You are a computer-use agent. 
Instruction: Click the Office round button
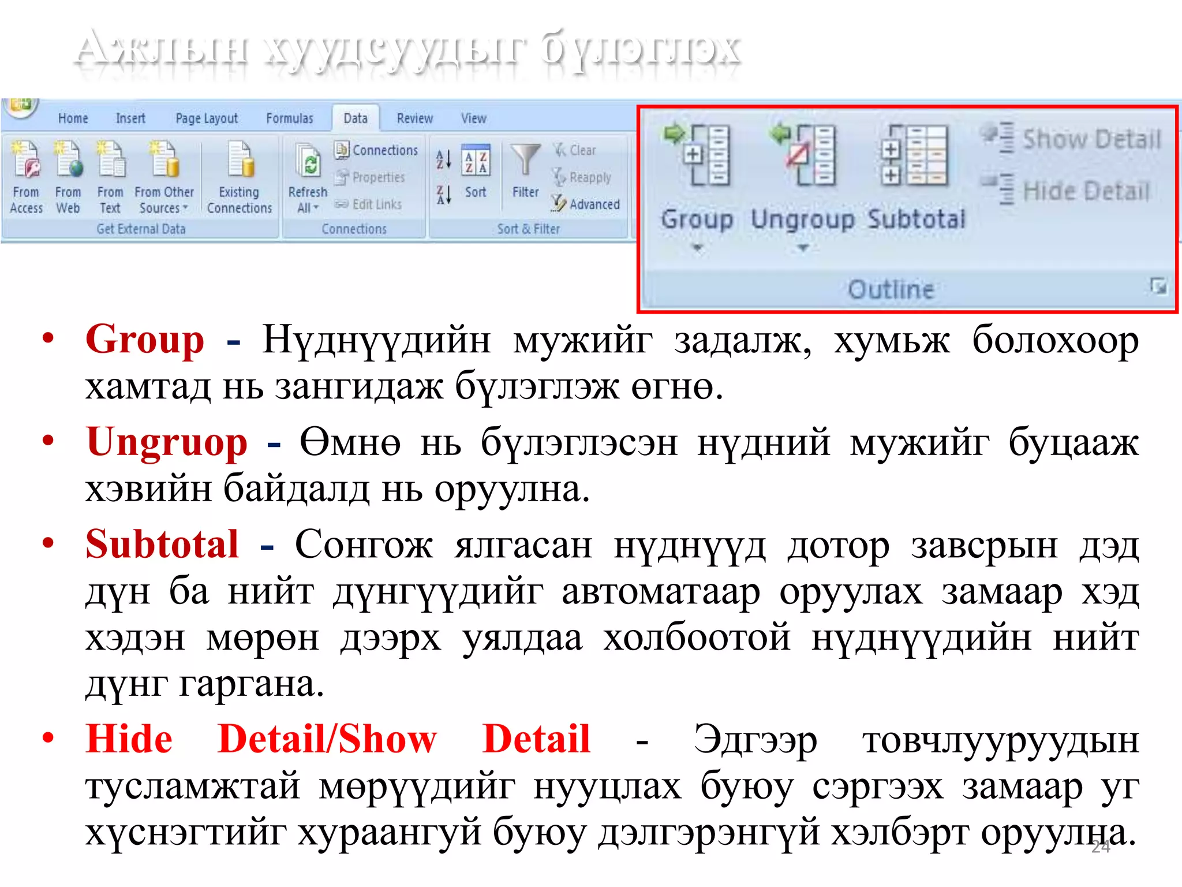coord(21,106)
